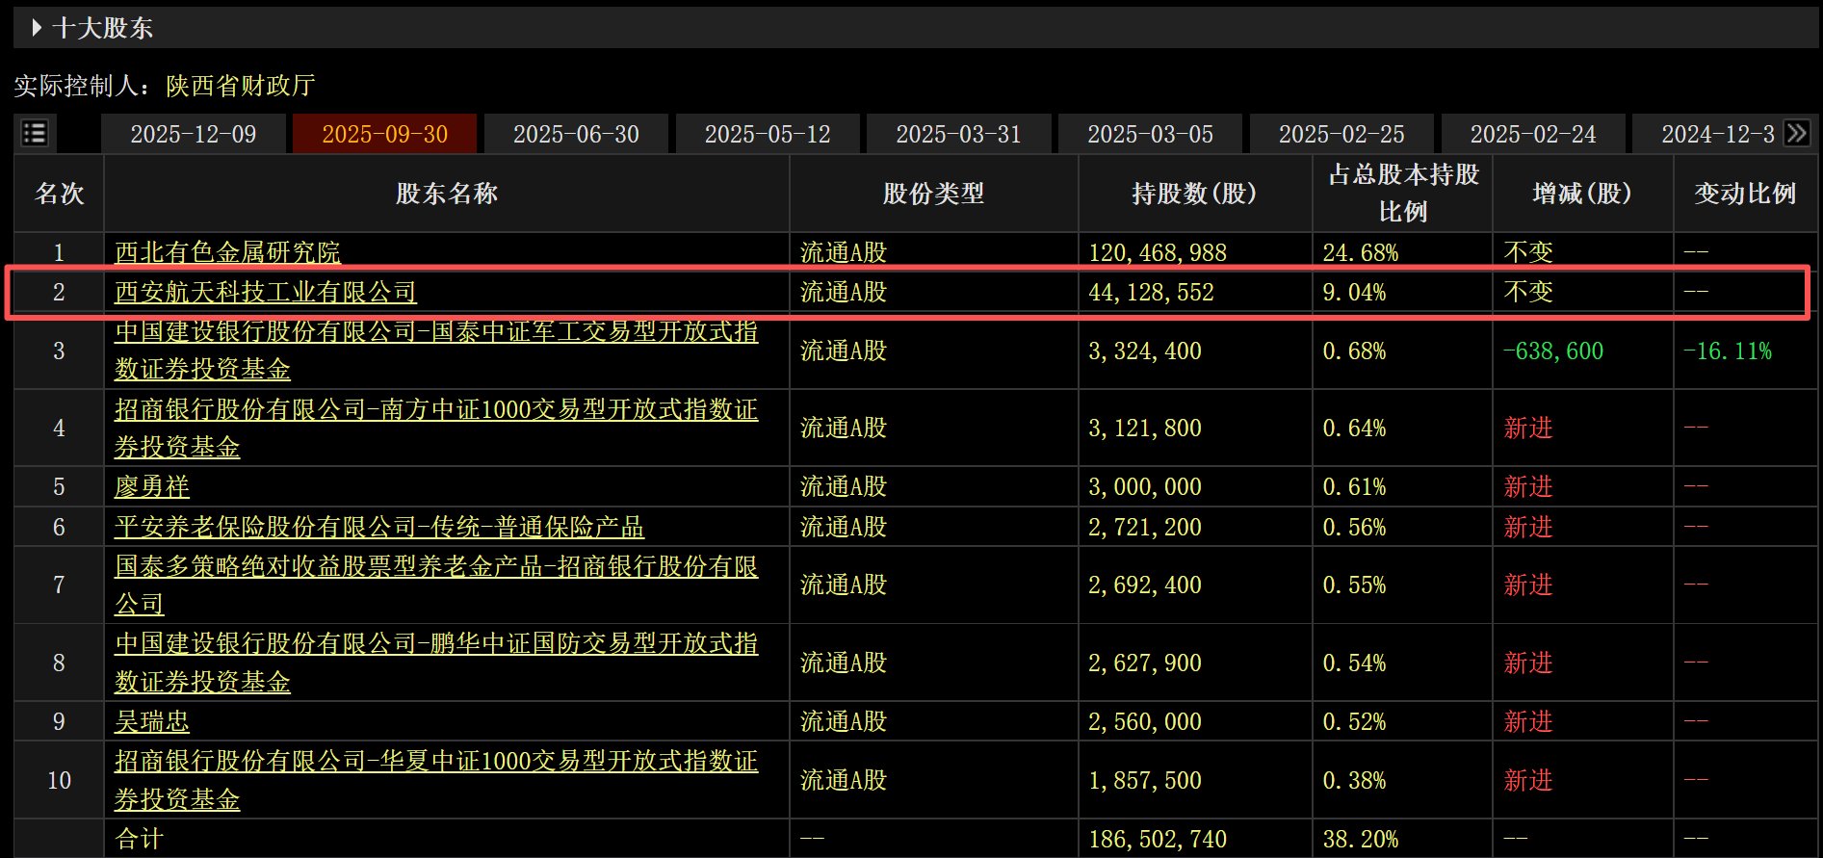
Task: Click the holding value 2,721,200
Action: pos(1145,527)
